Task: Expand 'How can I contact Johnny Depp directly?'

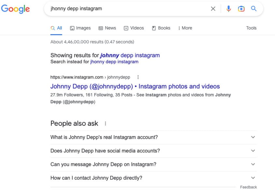Action: [154, 178]
